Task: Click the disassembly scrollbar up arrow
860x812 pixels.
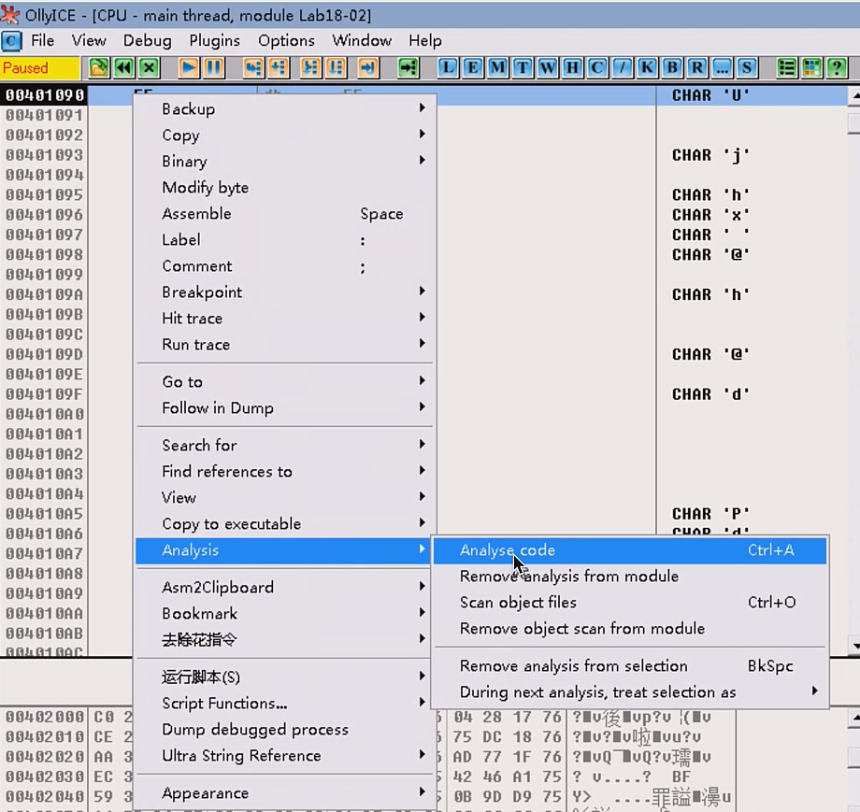Action: (x=854, y=96)
